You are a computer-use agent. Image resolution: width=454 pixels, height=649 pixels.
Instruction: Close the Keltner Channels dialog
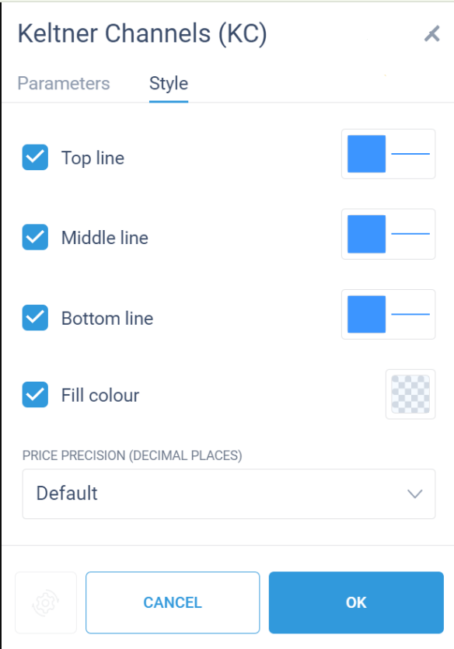432,34
